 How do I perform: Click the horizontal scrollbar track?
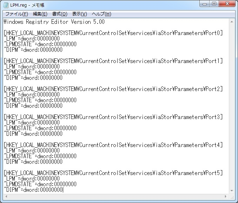click(x=116, y=196)
